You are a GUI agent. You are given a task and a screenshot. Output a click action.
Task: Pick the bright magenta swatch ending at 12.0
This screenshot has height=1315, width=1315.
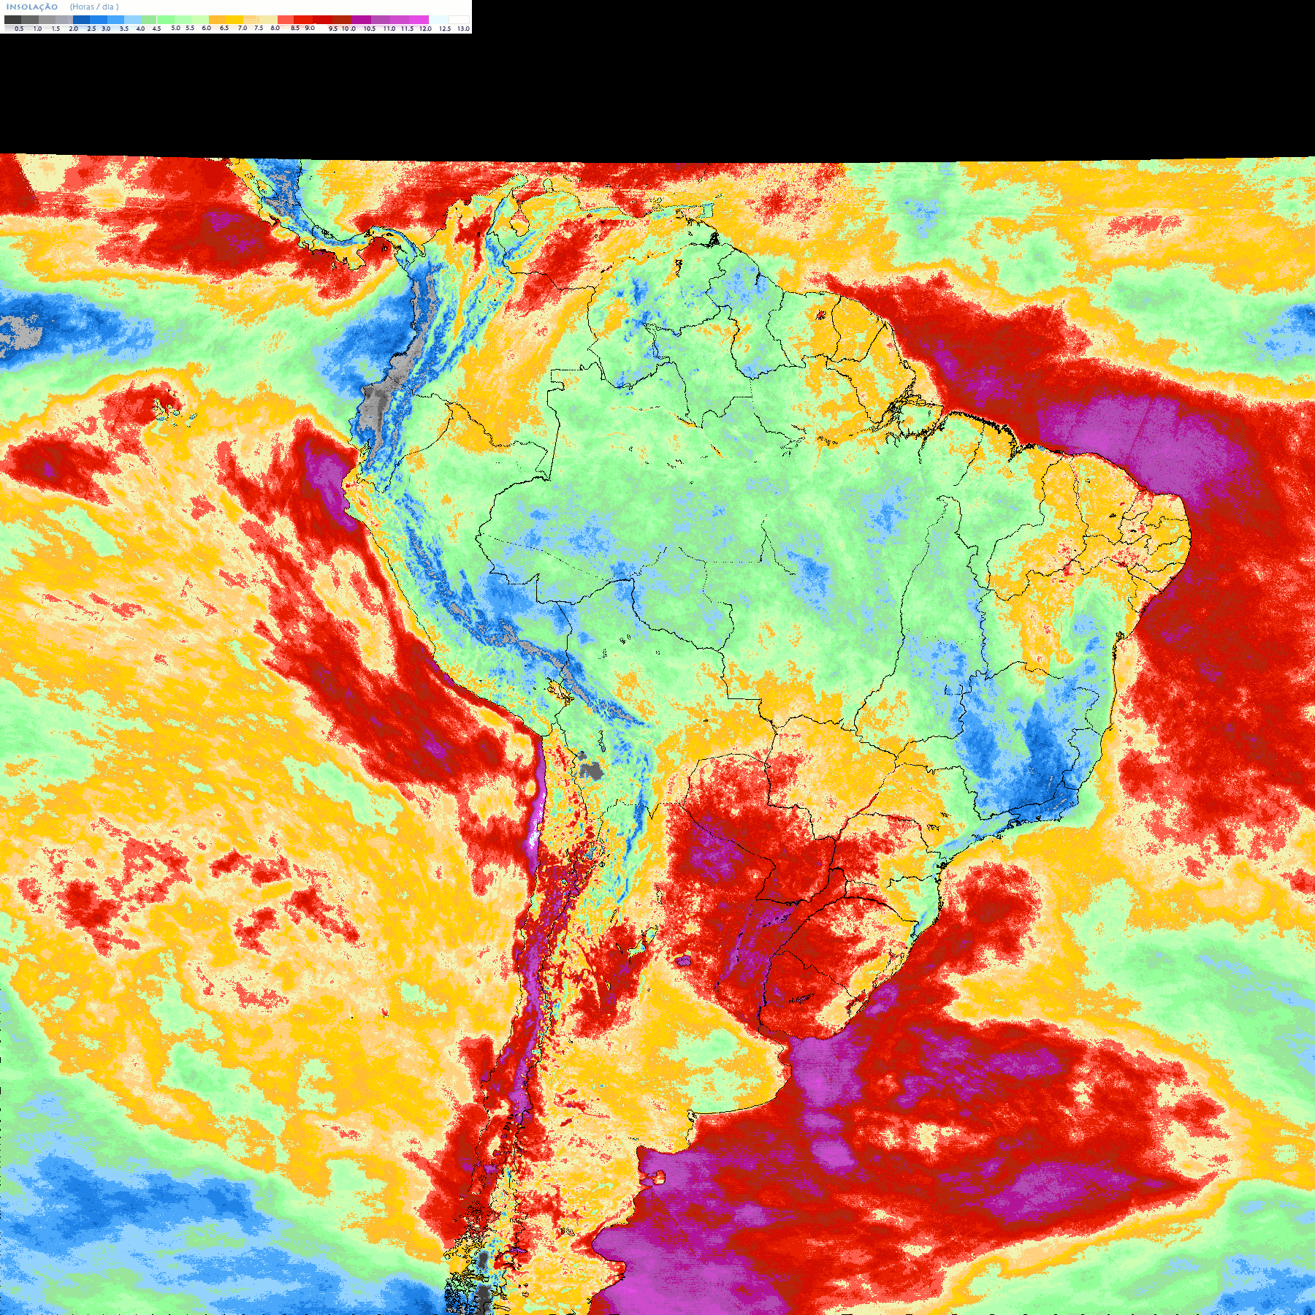(x=419, y=20)
